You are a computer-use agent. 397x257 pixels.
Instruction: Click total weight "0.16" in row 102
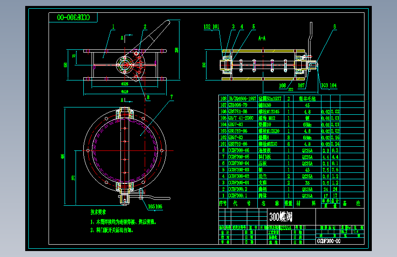coord(335,137)
